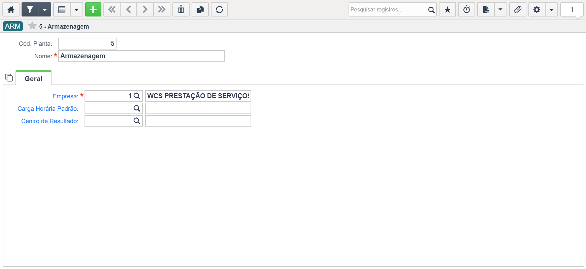
Task: Open the Centro de Resultado link
Action: (50, 121)
